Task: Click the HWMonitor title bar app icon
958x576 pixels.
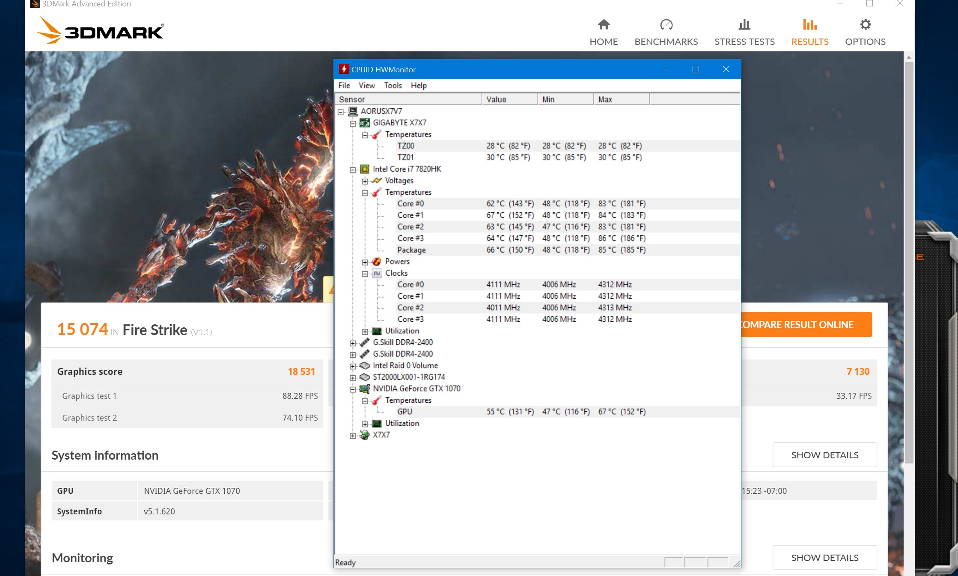Action: pos(344,69)
